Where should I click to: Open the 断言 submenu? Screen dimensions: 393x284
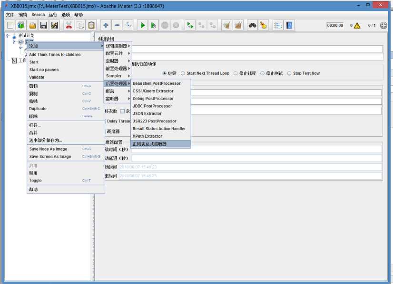point(118,91)
